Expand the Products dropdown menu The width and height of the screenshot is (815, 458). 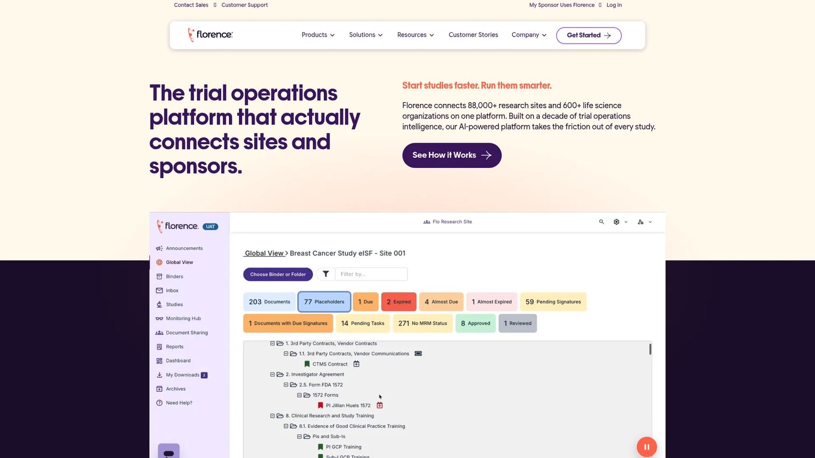pyautogui.click(x=318, y=35)
